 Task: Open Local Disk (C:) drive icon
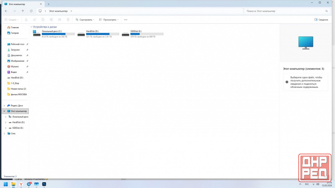(37, 34)
